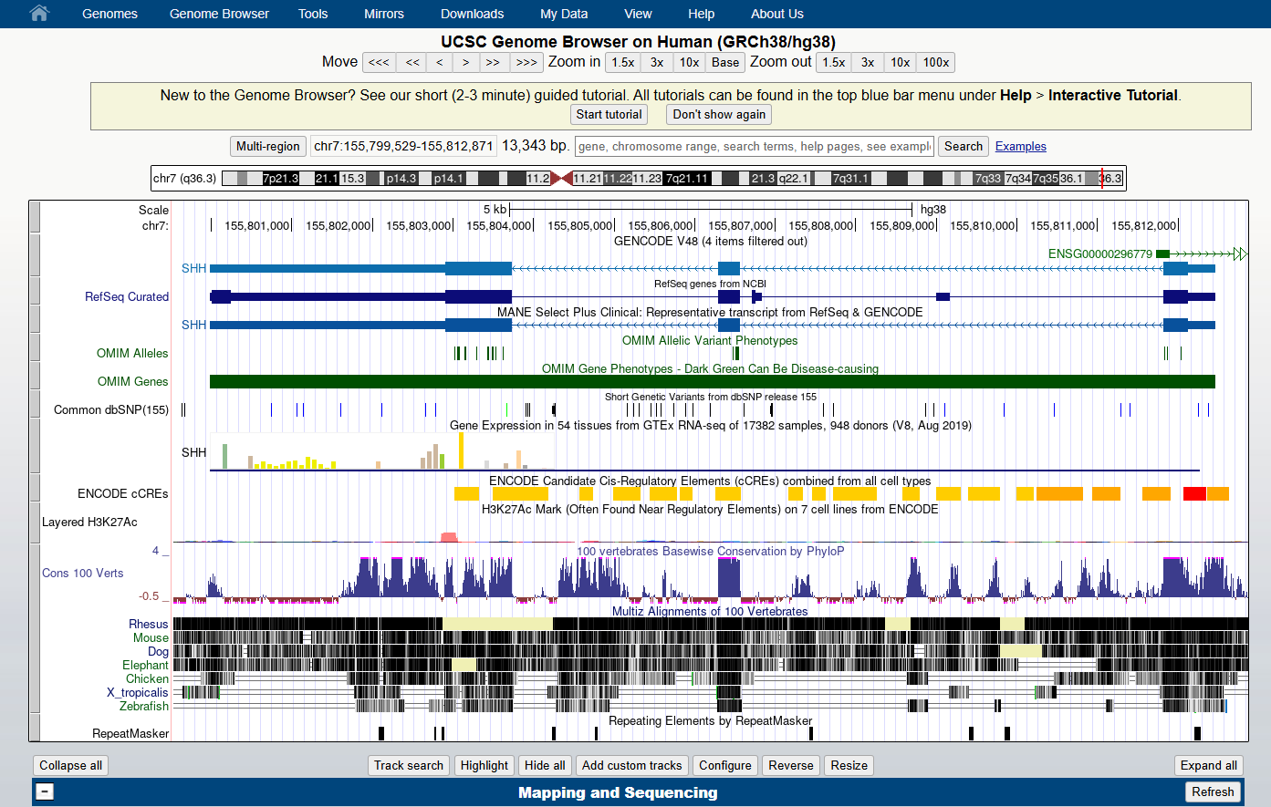
Task: Toggle Multi-region view mode
Action: [x=267, y=147]
